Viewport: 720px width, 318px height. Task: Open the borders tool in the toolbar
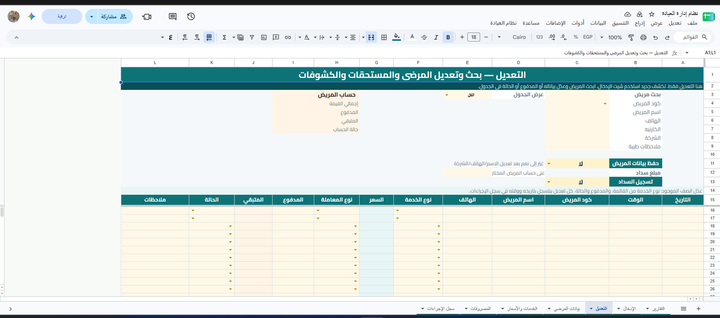(384, 37)
